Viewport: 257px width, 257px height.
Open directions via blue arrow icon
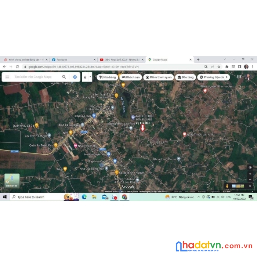coord(75,77)
